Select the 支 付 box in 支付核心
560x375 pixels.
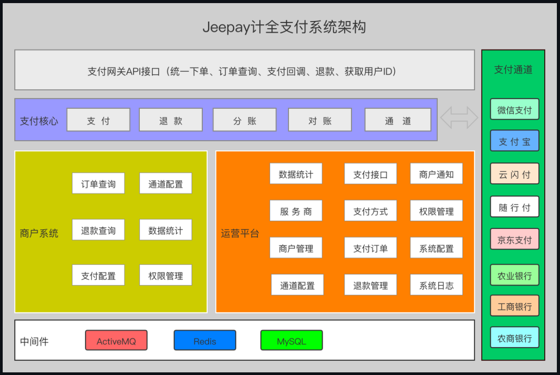click(x=98, y=120)
